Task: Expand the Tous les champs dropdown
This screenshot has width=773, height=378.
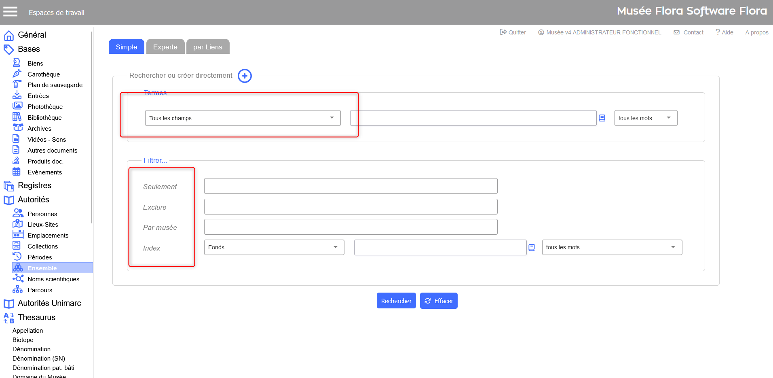Action: point(243,118)
